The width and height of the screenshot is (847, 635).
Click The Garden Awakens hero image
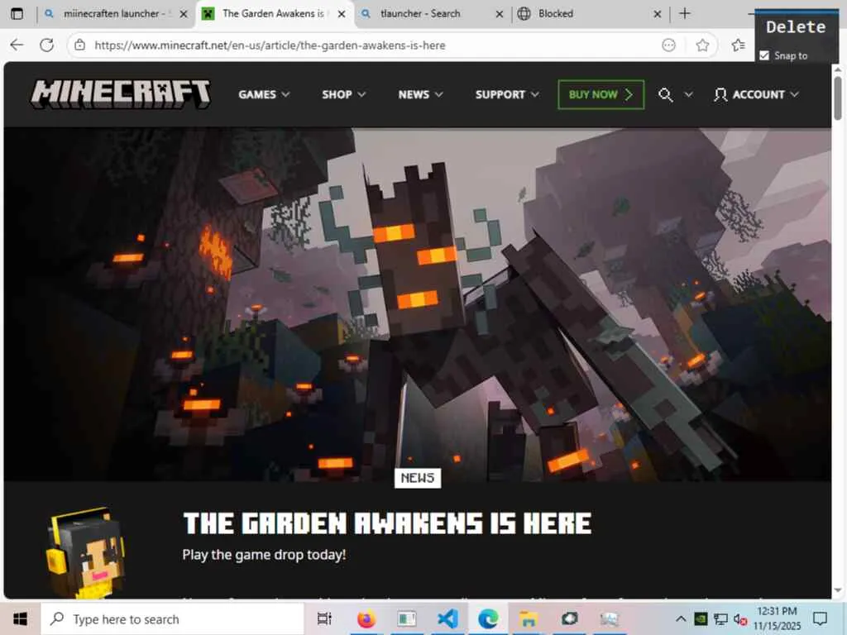(x=418, y=304)
